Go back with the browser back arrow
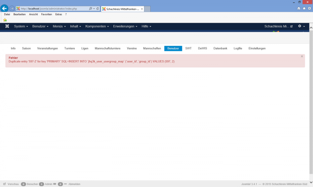The width and height of the screenshot is (313, 187). click(x=5, y=8)
